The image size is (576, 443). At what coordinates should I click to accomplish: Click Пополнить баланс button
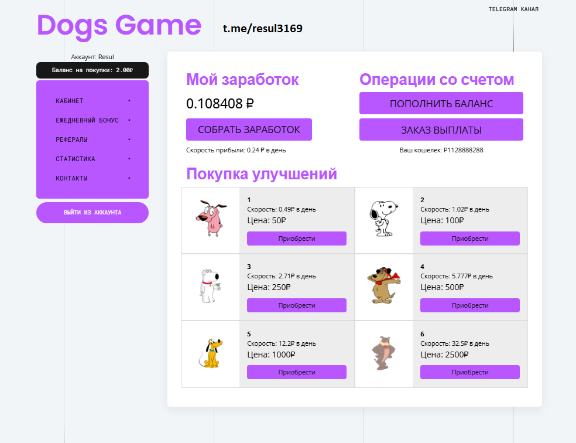(441, 103)
